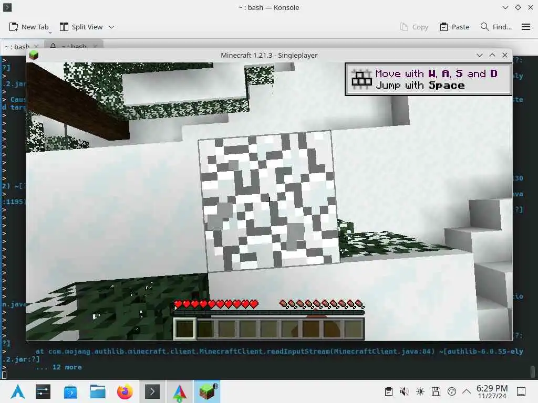The width and height of the screenshot is (538, 403).
Task: Click the system monitor gauge tray icon
Action: coord(452,391)
